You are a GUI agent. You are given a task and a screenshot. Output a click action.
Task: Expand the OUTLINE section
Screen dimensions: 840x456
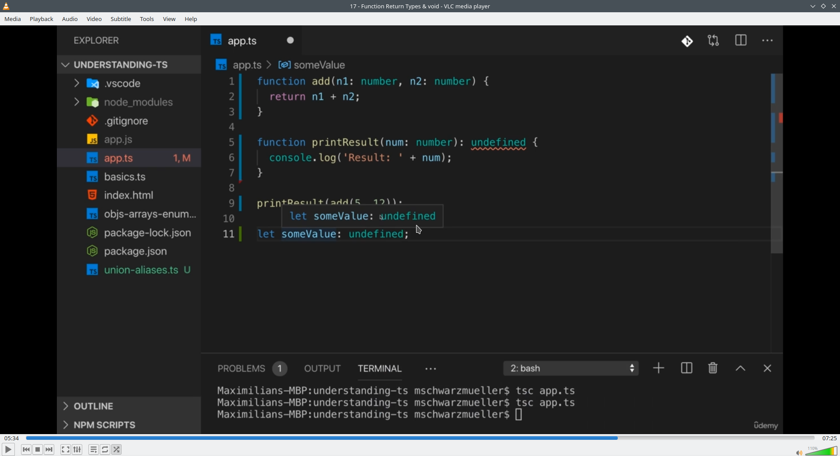tap(66, 406)
